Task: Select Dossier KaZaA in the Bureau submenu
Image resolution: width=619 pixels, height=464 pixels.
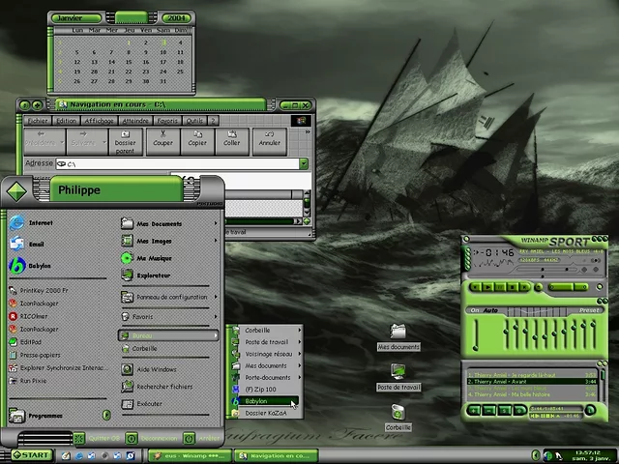Action: (265, 413)
